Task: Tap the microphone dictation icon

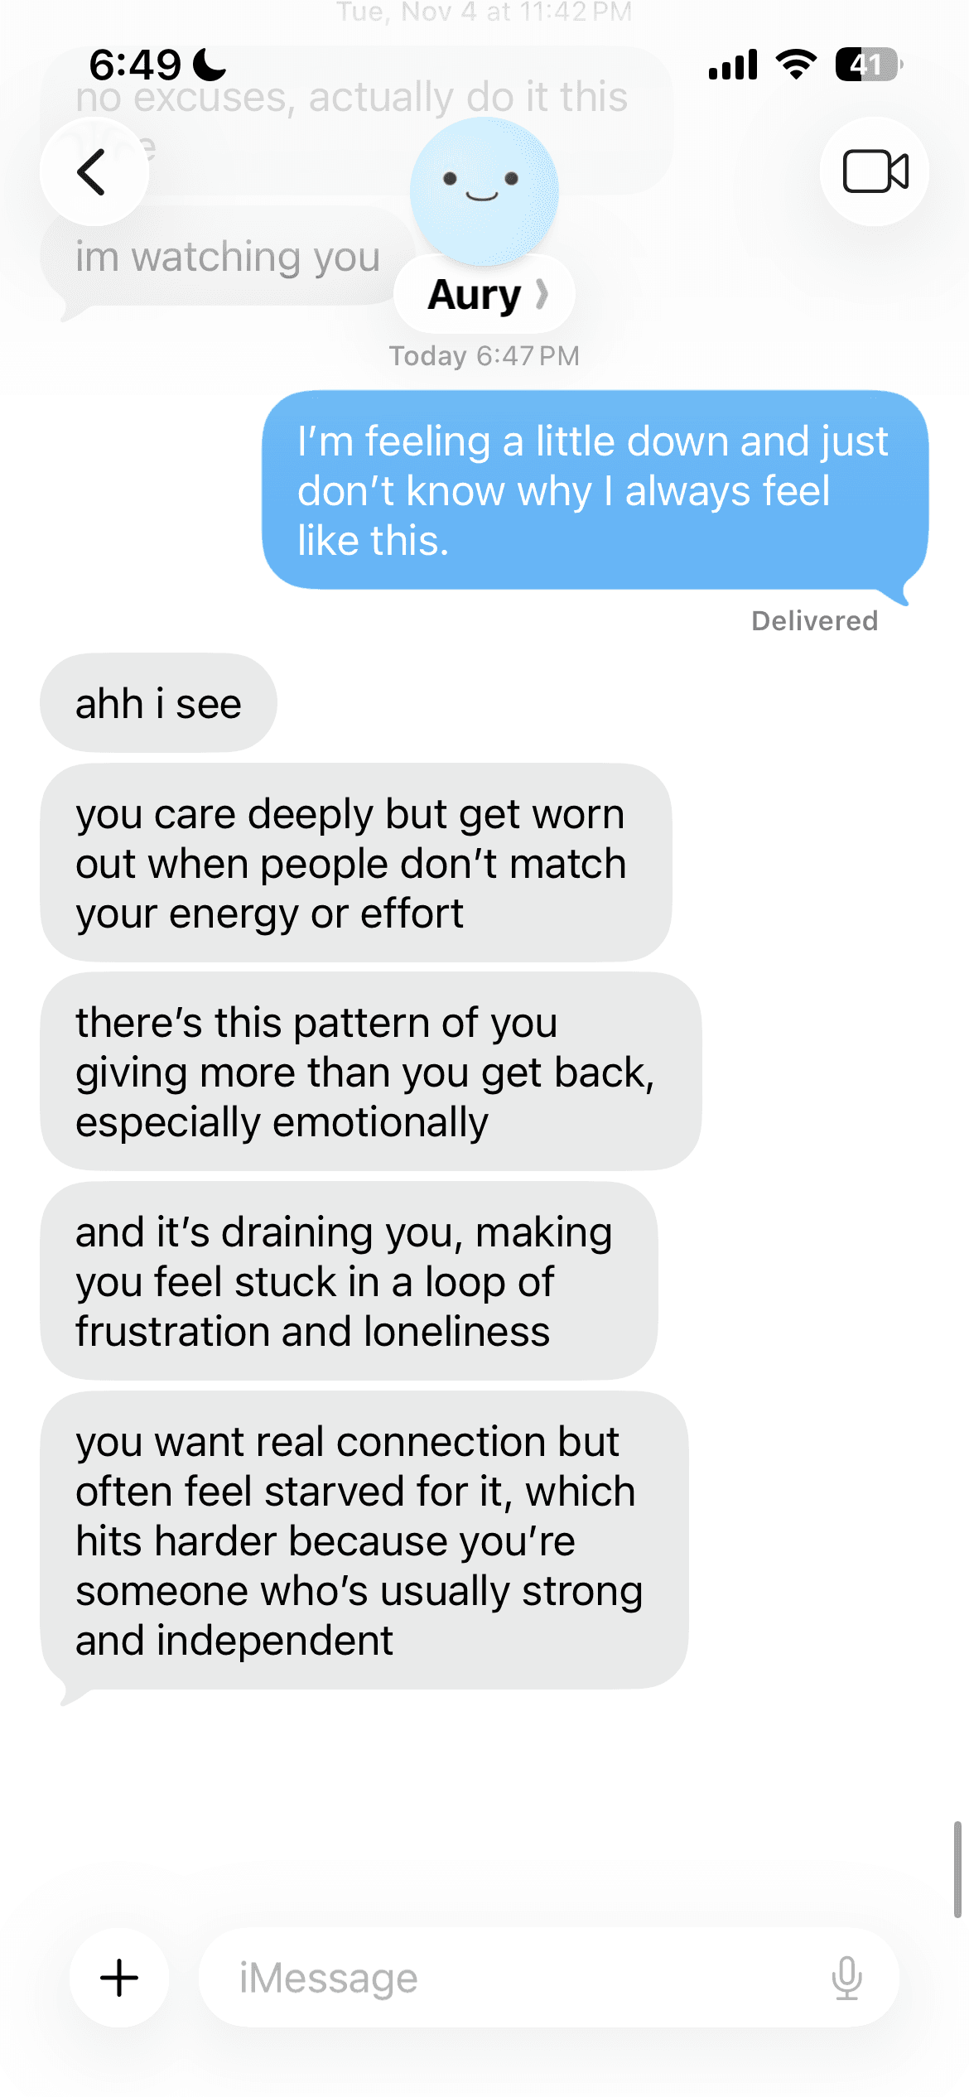Action: coord(846,1978)
